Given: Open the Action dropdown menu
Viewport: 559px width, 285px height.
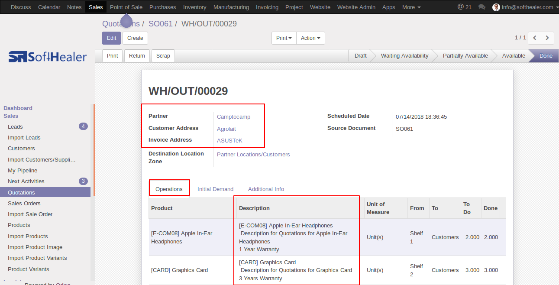Looking at the screenshot, I should tap(310, 38).
